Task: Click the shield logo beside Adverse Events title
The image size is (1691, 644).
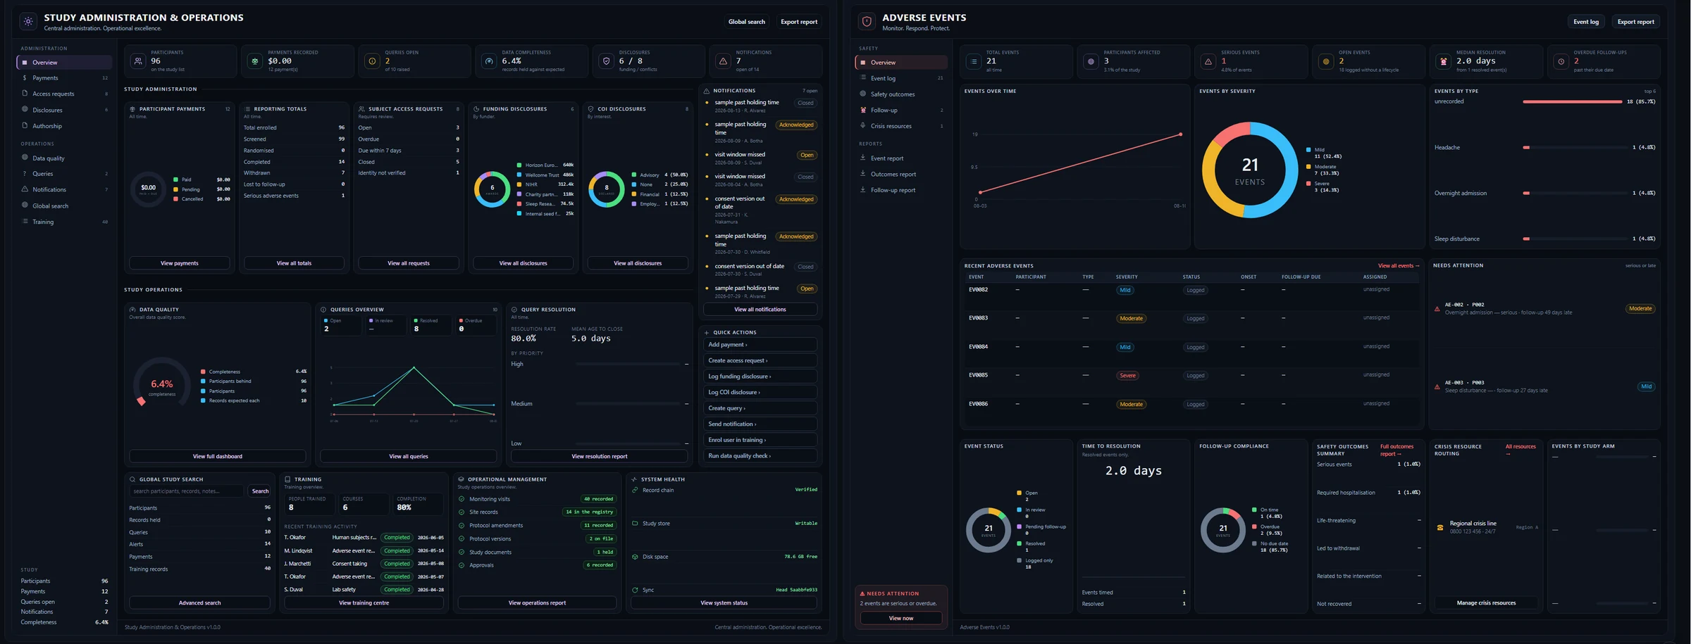Action: 867,22
